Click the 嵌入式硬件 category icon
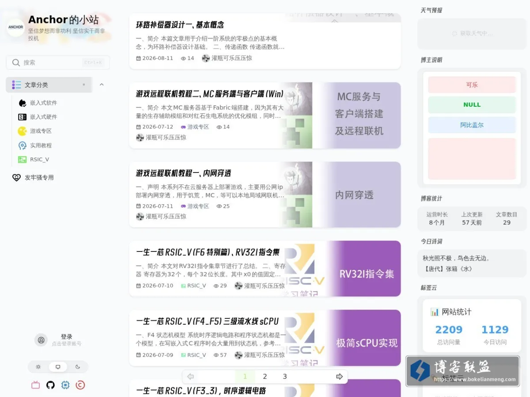 click(x=22, y=117)
